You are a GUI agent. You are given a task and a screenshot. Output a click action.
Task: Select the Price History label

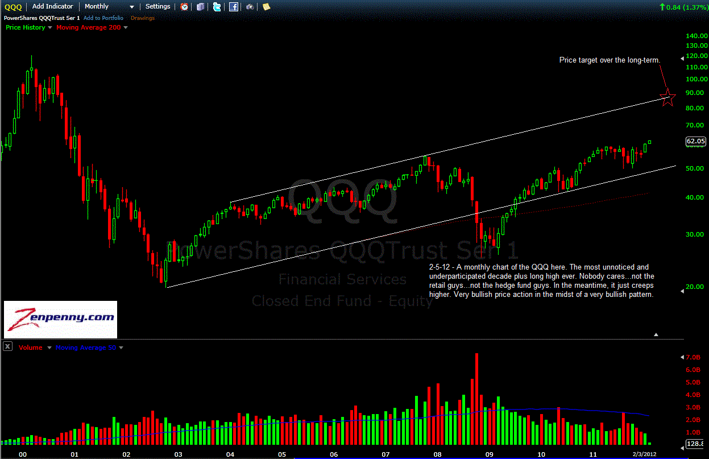click(26, 27)
